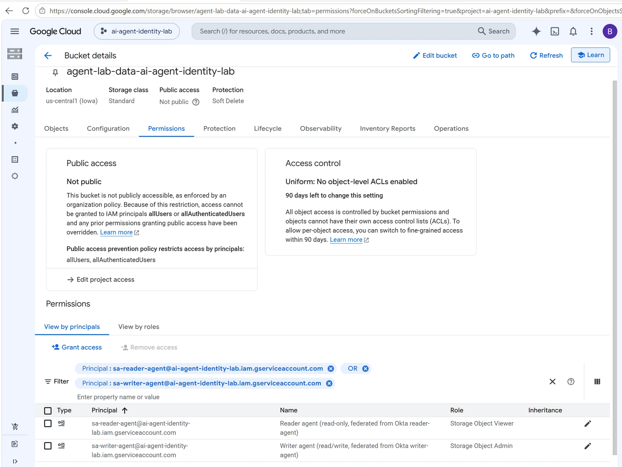Viewport: 622px width, 467px height.
Task: Select the sa-reader-agent row checkbox
Action: click(48, 423)
